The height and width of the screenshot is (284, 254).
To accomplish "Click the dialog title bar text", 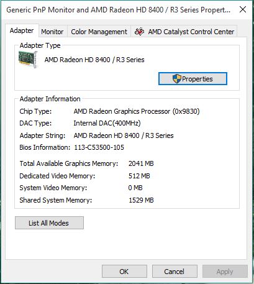I will tap(119, 10).
